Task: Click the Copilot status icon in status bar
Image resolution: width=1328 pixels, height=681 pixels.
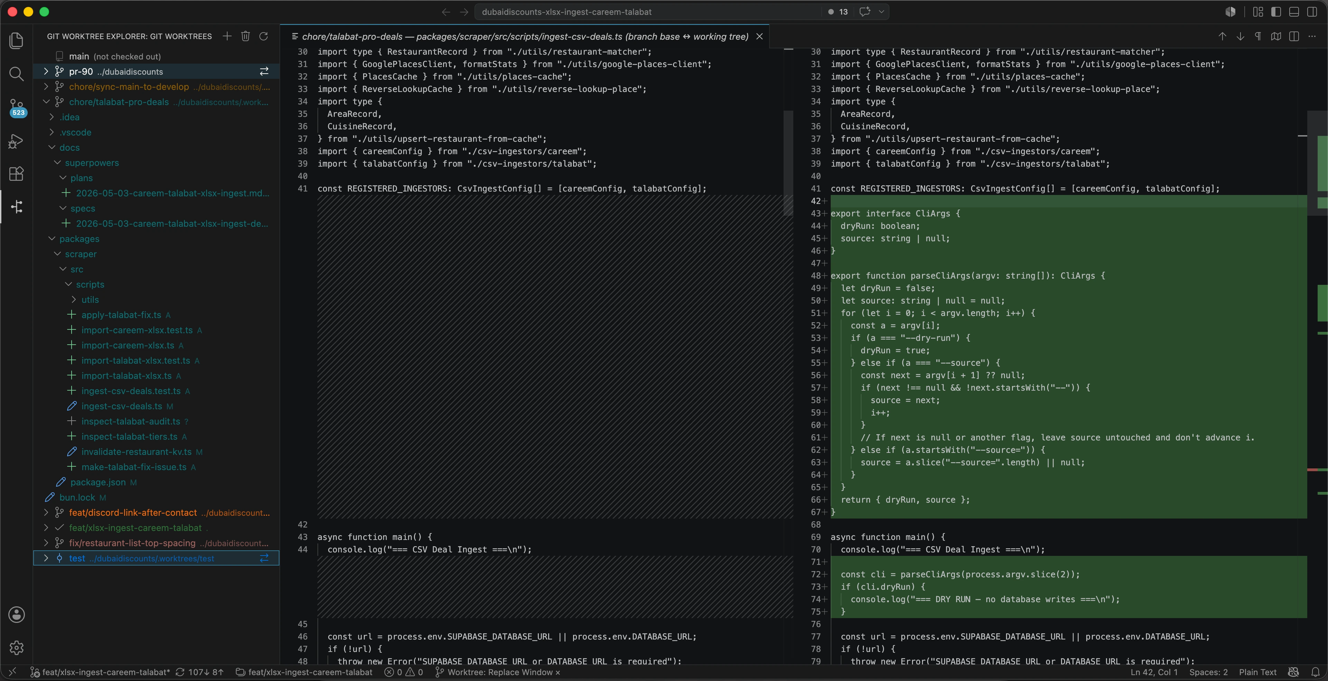Action: (1293, 672)
